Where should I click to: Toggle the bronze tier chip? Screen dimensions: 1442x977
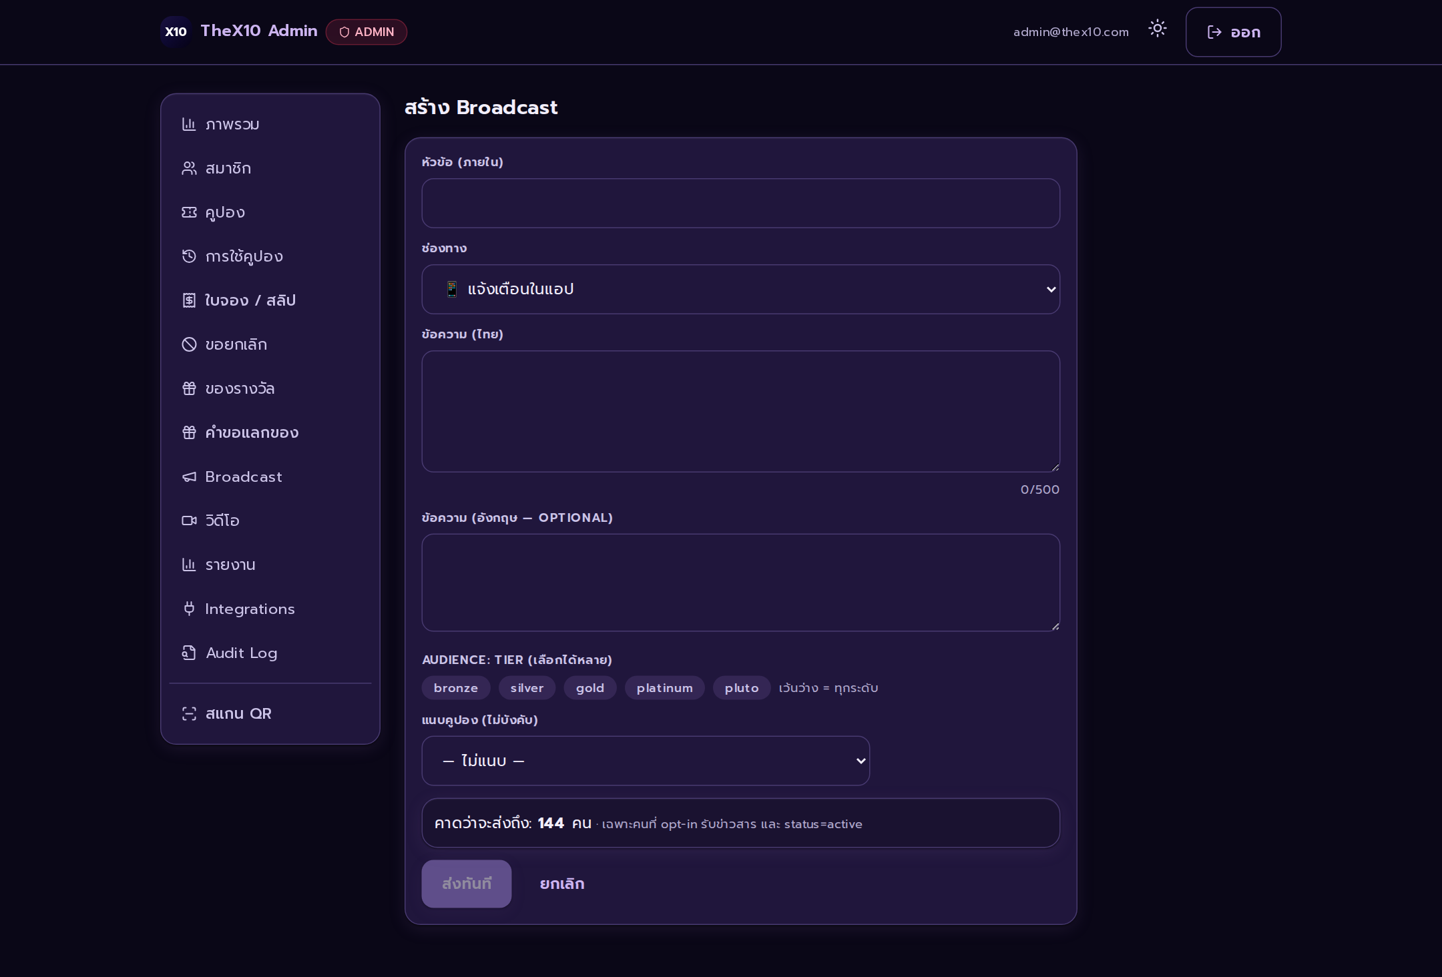pyautogui.click(x=456, y=688)
